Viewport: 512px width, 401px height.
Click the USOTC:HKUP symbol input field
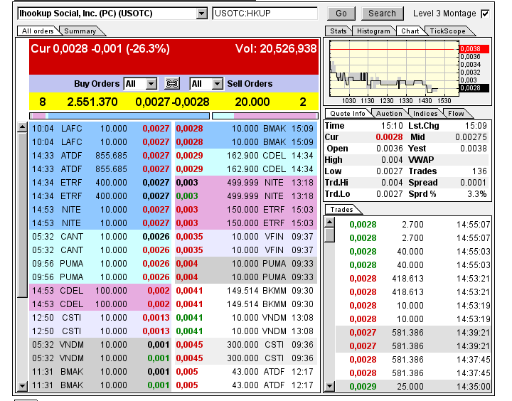(265, 14)
